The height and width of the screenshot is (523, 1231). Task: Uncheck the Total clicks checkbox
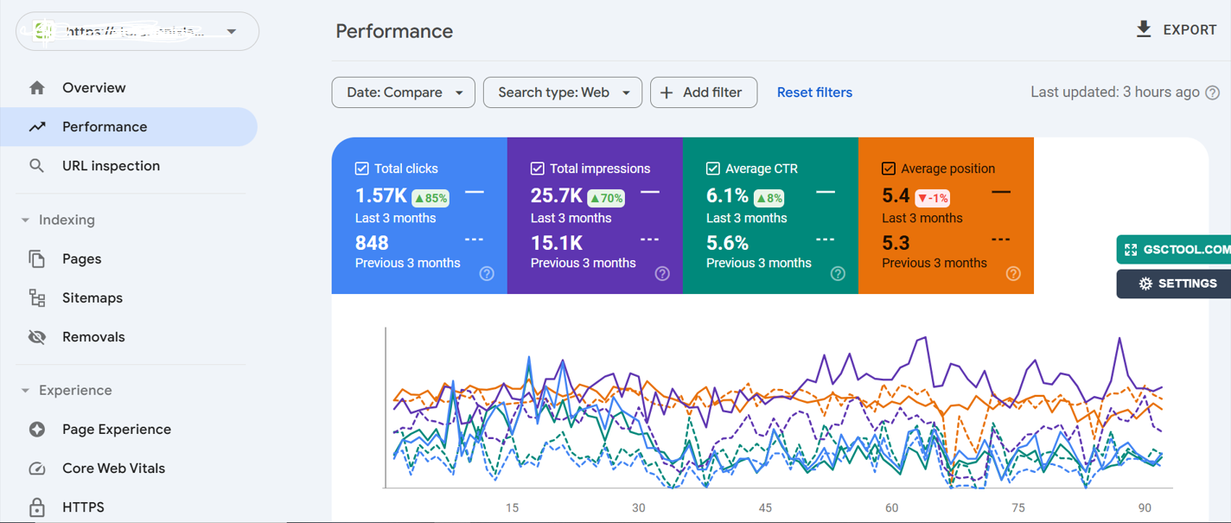(x=362, y=169)
